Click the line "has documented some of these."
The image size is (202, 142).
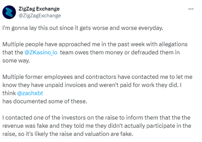[45, 101]
